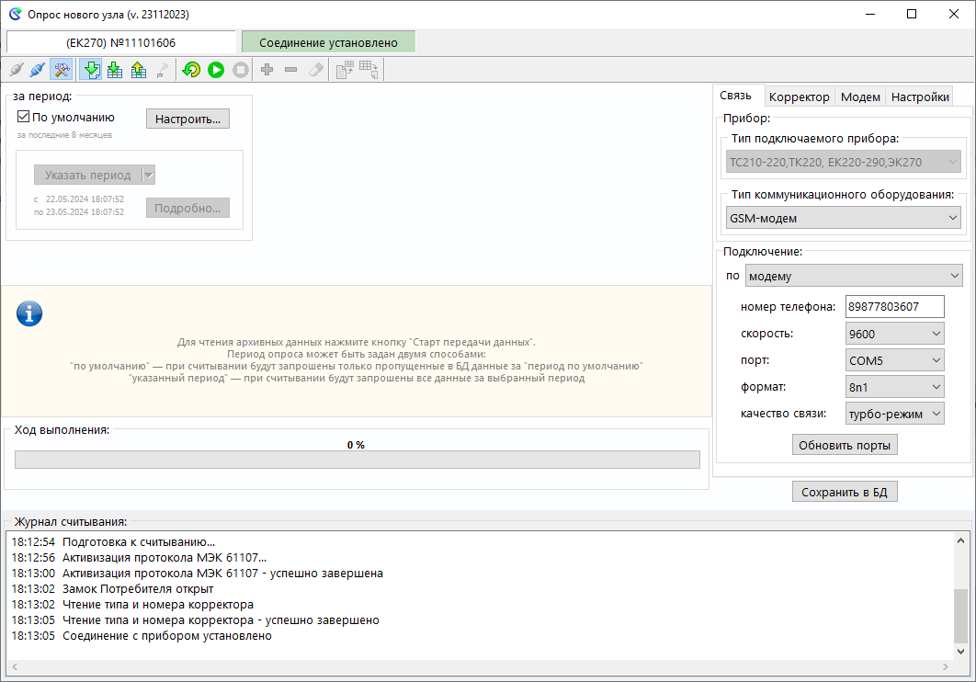Click the green down arrow table icon

pos(115,70)
